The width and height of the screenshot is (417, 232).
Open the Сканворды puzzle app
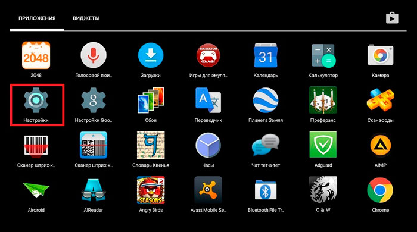(380, 101)
